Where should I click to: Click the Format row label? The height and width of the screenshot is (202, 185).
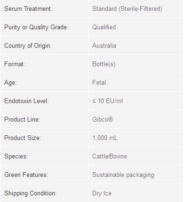click(x=15, y=64)
